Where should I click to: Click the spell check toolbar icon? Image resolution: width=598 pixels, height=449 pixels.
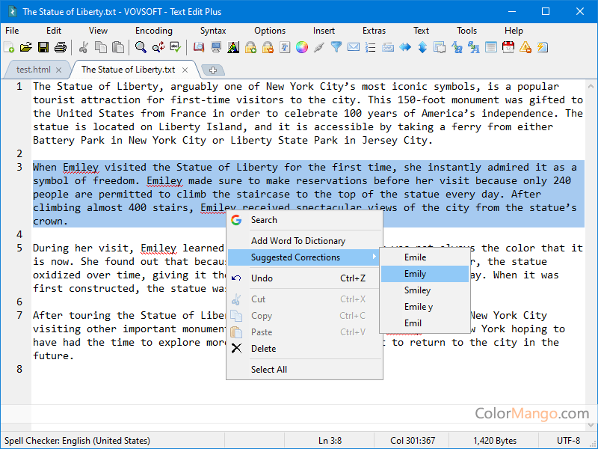click(x=176, y=47)
